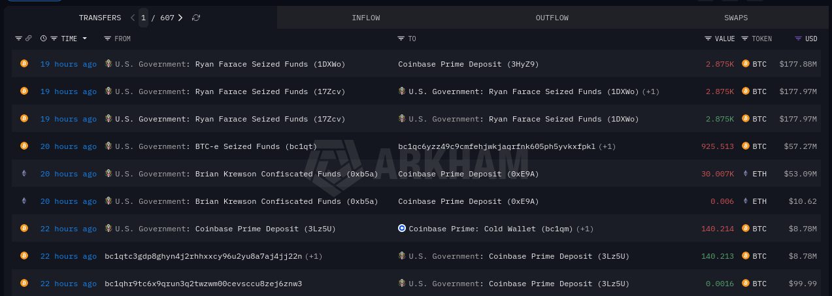Click Bitcoin icon left of the $177.88M transfer
Screen dimensions: 832x296
point(24,63)
